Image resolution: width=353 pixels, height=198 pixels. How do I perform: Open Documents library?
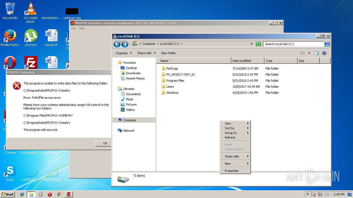[x=133, y=94]
